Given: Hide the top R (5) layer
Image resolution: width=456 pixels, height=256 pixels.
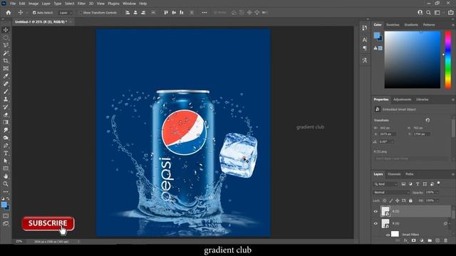Looking at the screenshot, I should (375, 211).
